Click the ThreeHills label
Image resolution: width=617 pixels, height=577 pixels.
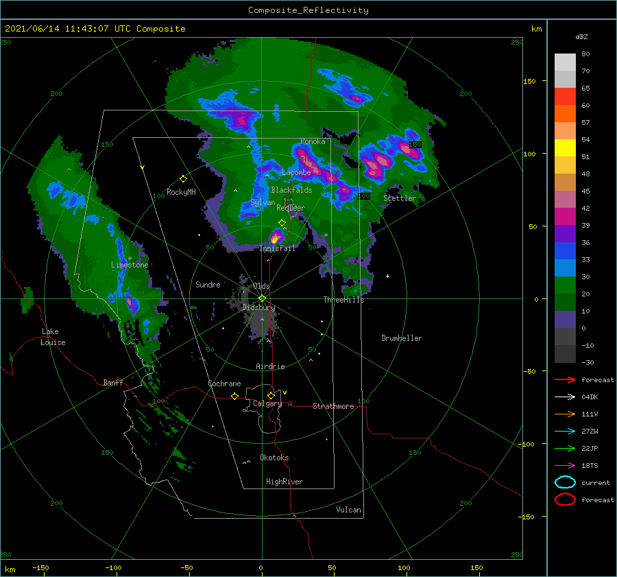point(344,300)
